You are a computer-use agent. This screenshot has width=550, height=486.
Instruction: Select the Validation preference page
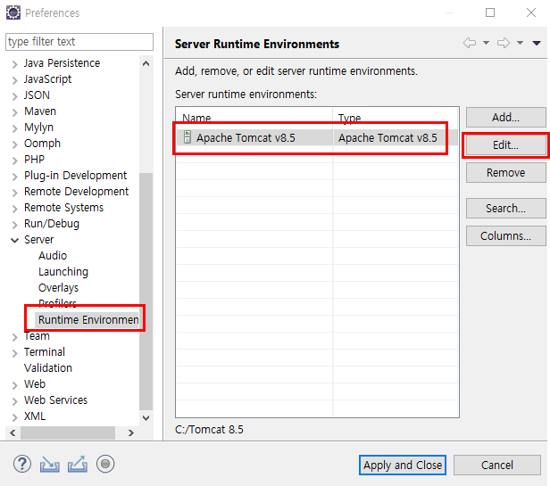(48, 368)
